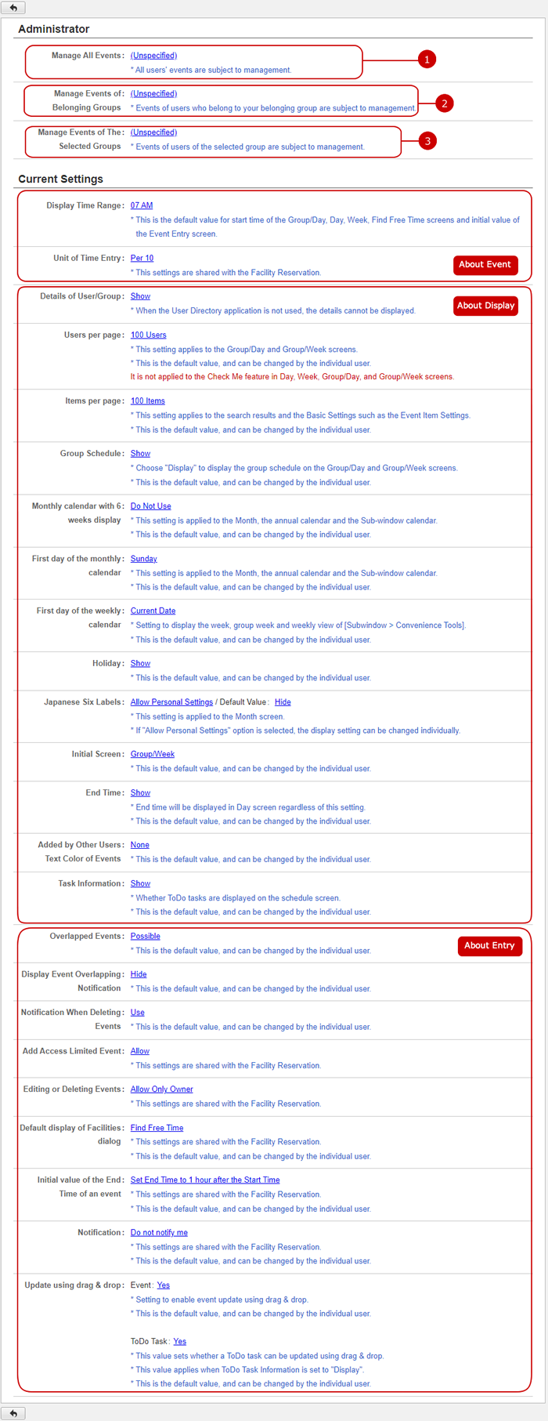This screenshot has width=548, height=1421.
Task: Open the Possible link for Overlapped Events
Action: 145,936
